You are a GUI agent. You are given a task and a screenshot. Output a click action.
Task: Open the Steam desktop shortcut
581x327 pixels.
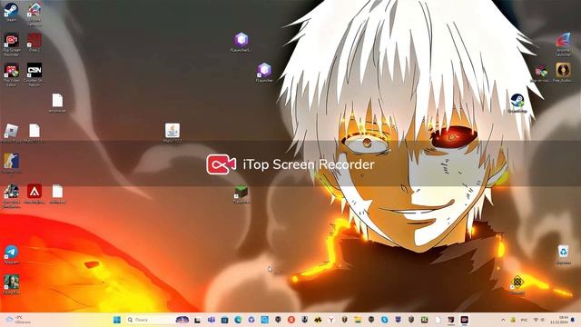[11, 11]
